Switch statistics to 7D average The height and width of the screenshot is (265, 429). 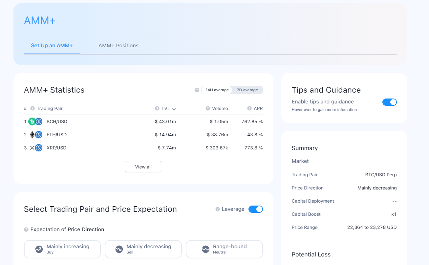coord(247,90)
